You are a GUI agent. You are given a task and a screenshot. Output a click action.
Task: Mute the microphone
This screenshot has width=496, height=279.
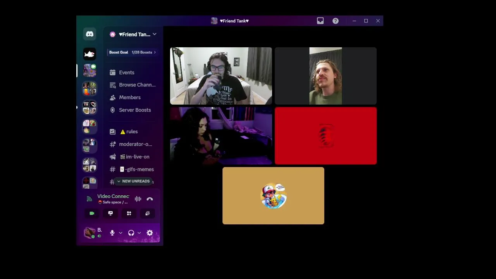112,233
